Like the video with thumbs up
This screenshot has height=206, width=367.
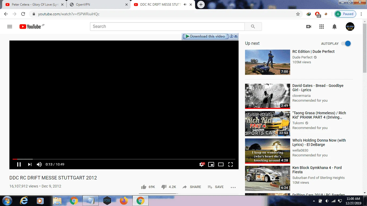point(148,187)
